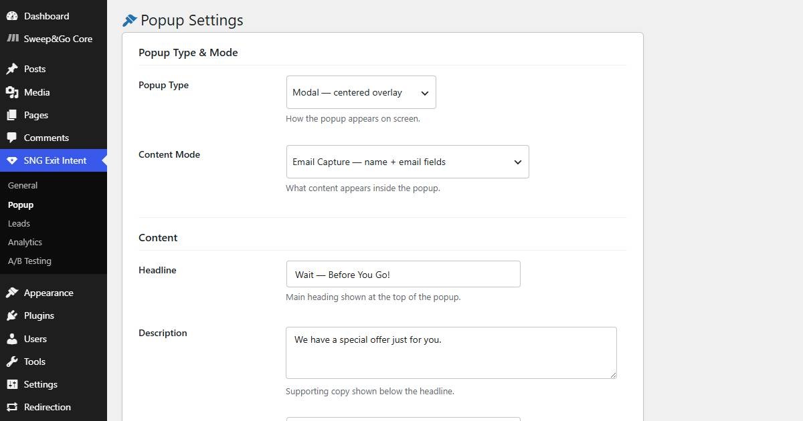
Task: Go to the Media menu
Action: [54, 92]
